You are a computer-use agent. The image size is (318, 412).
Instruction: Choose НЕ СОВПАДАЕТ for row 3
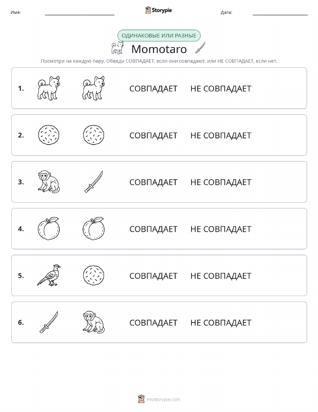coord(221,182)
